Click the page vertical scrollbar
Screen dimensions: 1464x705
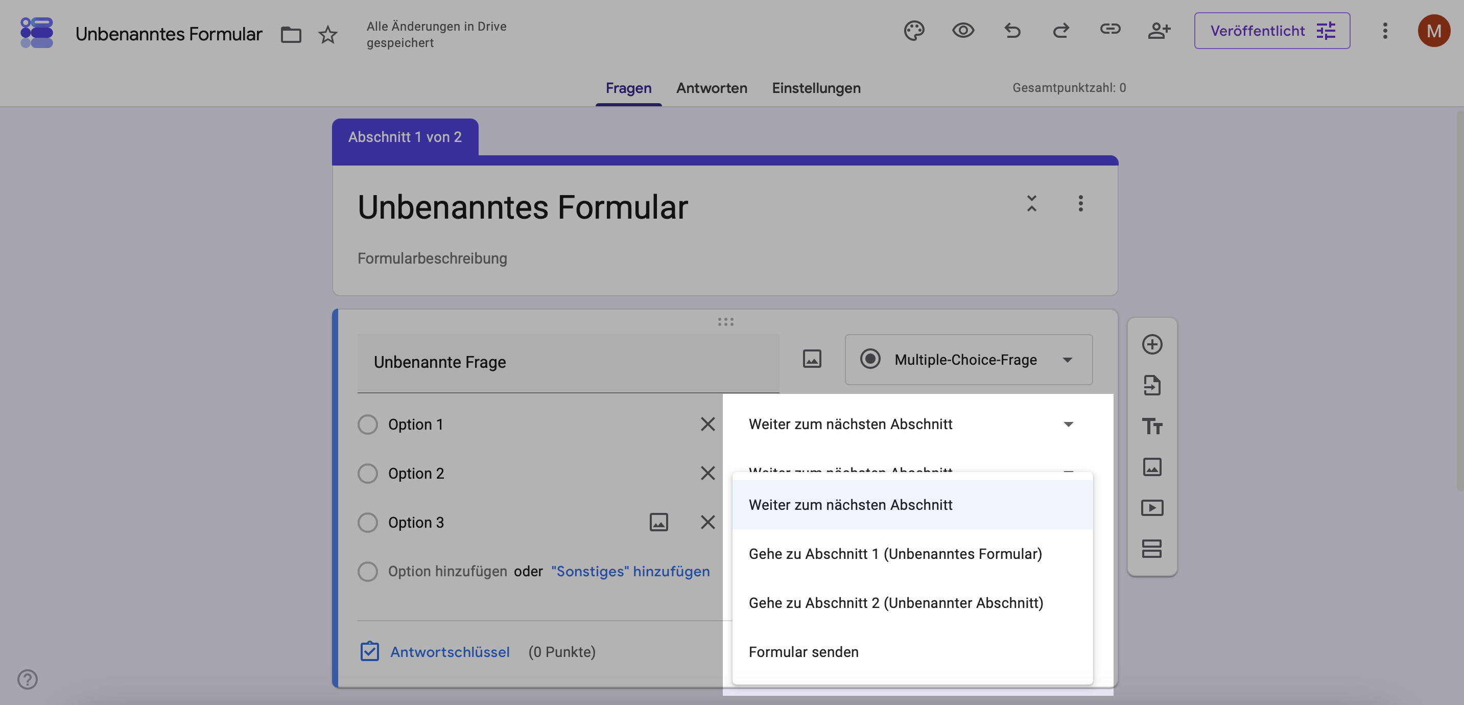(x=1459, y=300)
